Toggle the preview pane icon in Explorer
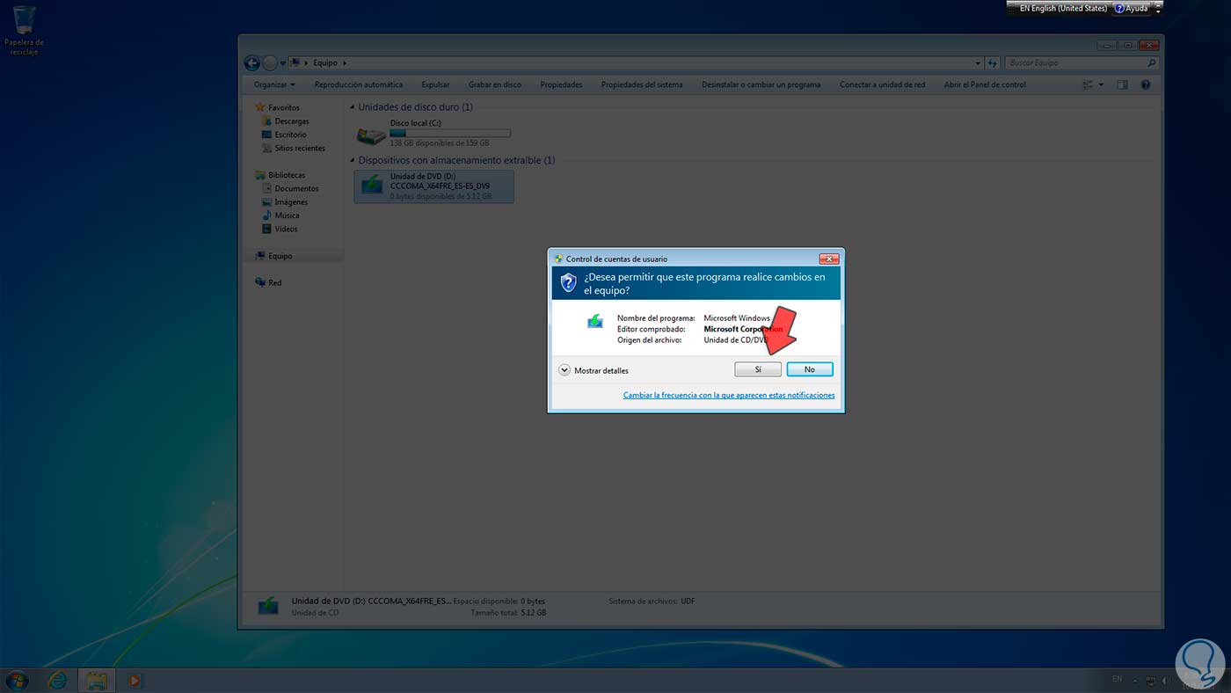Screen dimensions: 1231x693 (1122, 85)
